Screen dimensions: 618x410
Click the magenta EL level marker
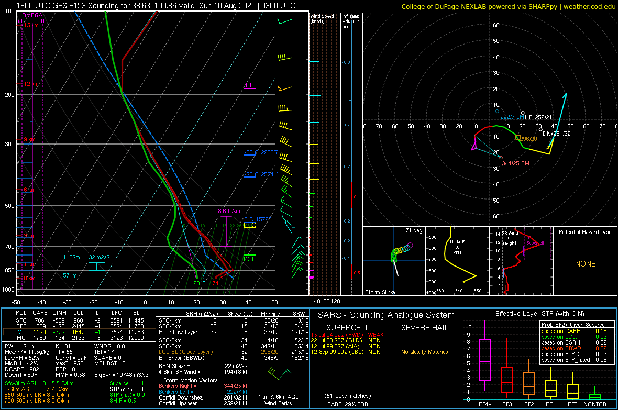click(249, 85)
